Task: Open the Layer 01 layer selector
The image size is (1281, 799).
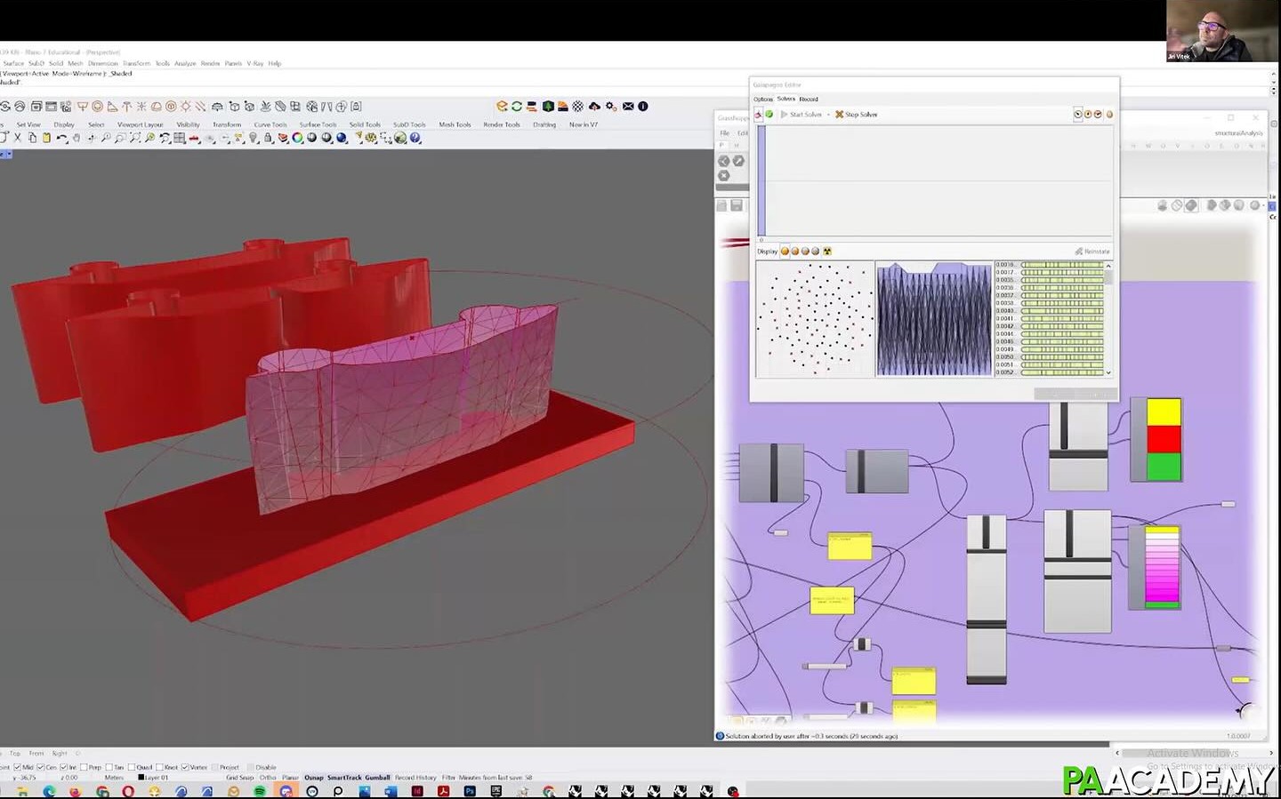Action: [153, 778]
